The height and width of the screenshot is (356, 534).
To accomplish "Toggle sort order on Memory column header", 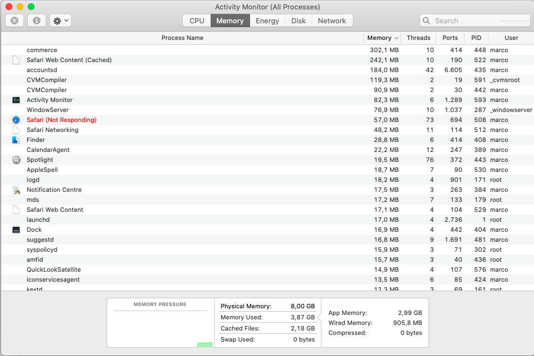I will pos(382,38).
